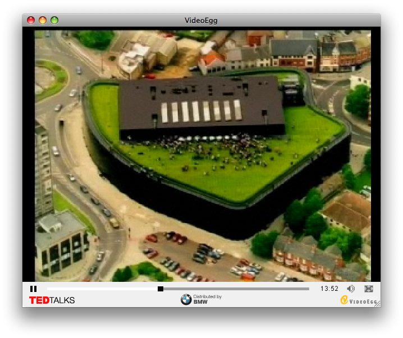Enter fullscreen mode with the expand icon
The width and height of the screenshot is (403, 338).
click(369, 289)
